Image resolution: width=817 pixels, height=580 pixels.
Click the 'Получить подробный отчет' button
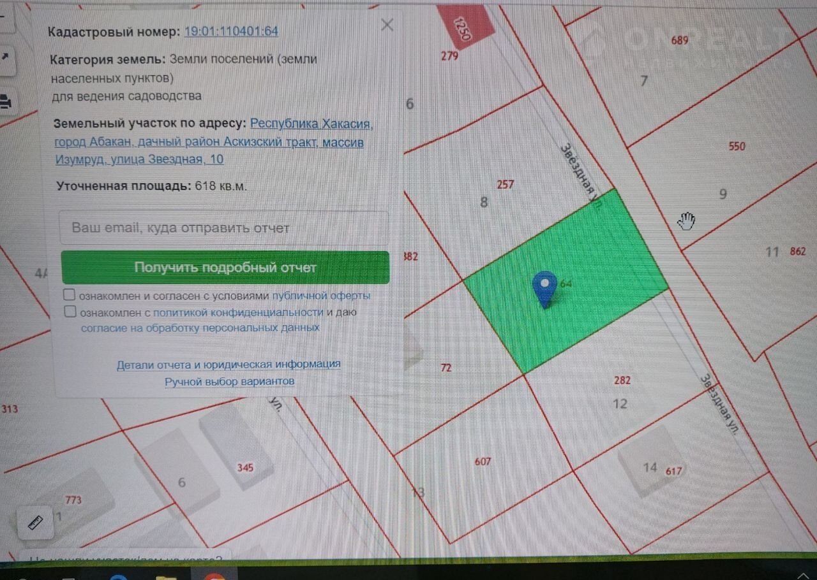click(225, 268)
